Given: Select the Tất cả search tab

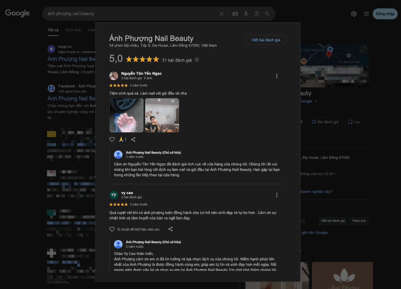Looking at the screenshot, I should [x=53, y=30].
